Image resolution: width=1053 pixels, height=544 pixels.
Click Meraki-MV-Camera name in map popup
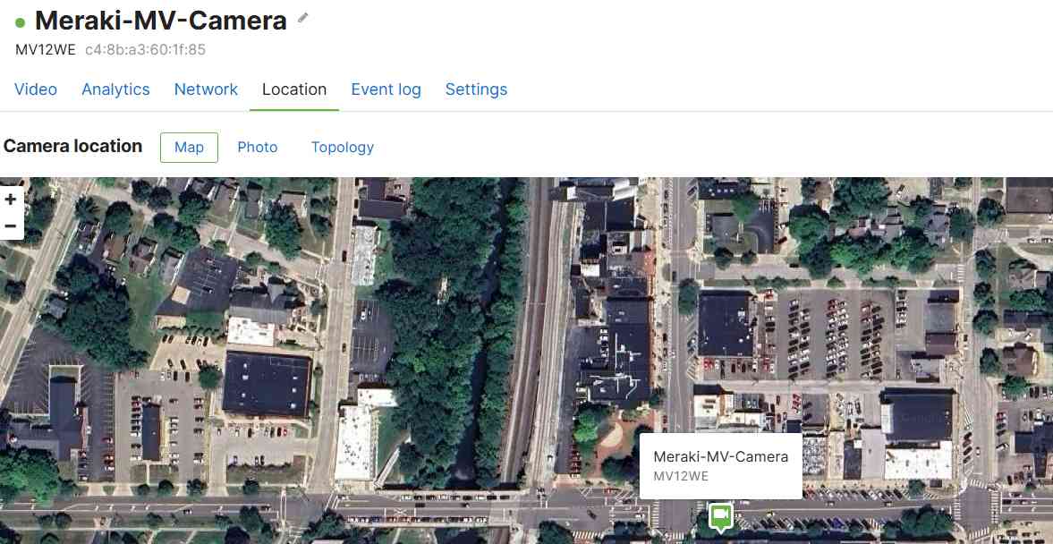(x=720, y=456)
